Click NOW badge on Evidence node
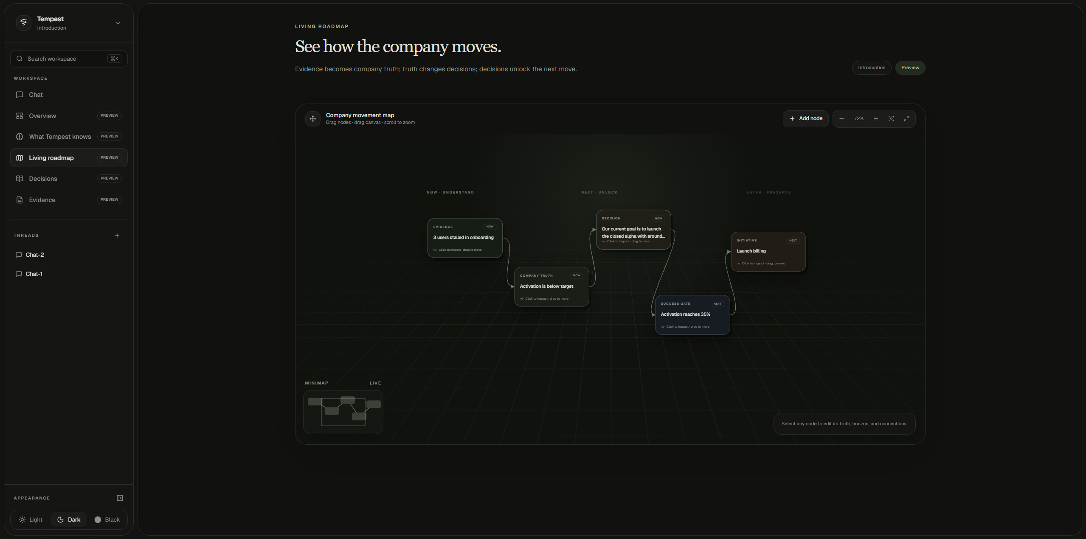Image resolution: width=1086 pixels, height=539 pixels. click(490, 227)
